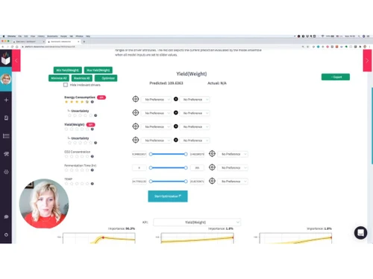Click the browser back arrow
The height and width of the screenshot is (279, 373).
click(x=3, y=47)
